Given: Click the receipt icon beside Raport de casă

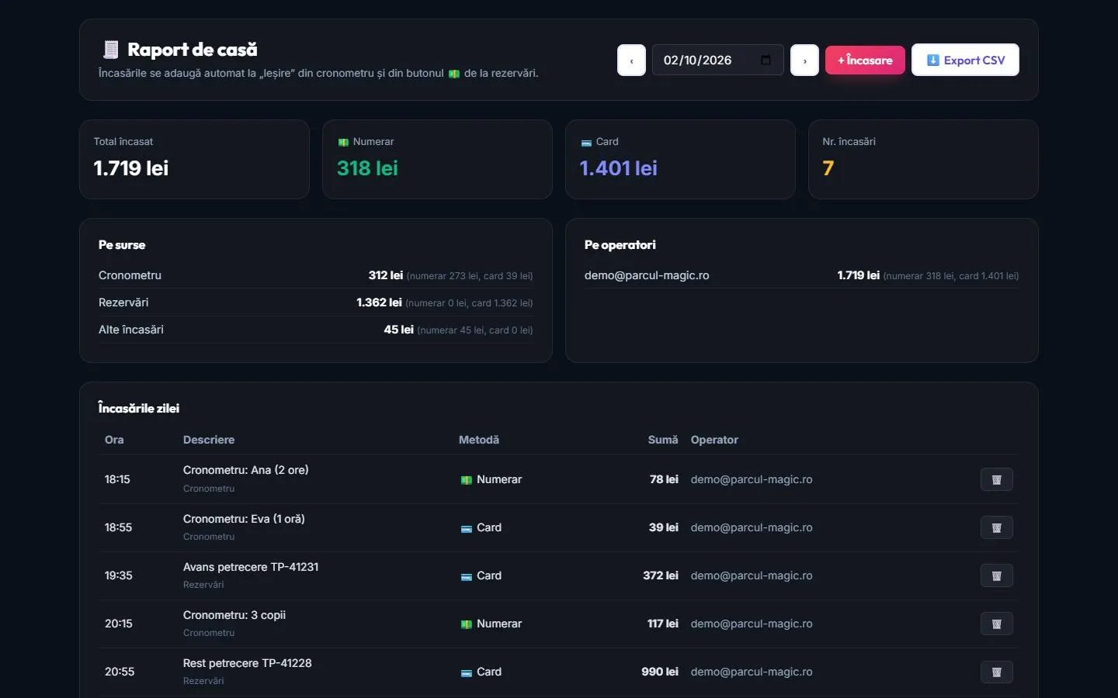Looking at the screenshot, I should 110,50.
